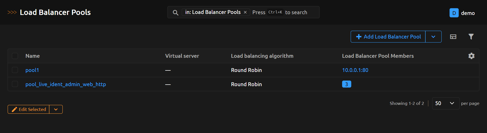Open the table column settings gear
Screen dimensions: 487x133
[471, 56]
